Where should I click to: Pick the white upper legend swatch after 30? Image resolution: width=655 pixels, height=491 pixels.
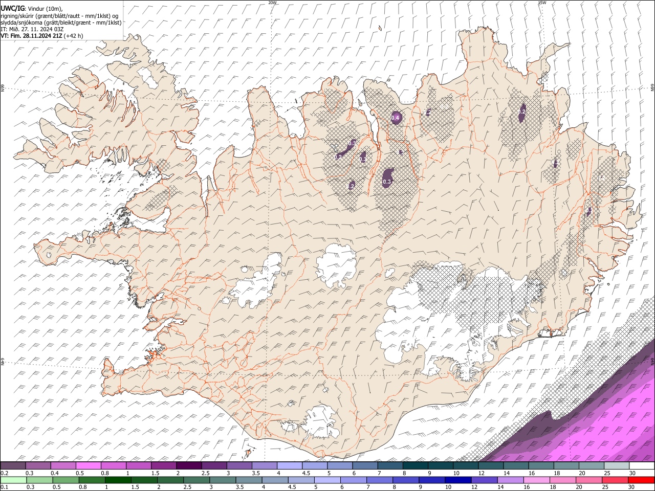point(641,466)
